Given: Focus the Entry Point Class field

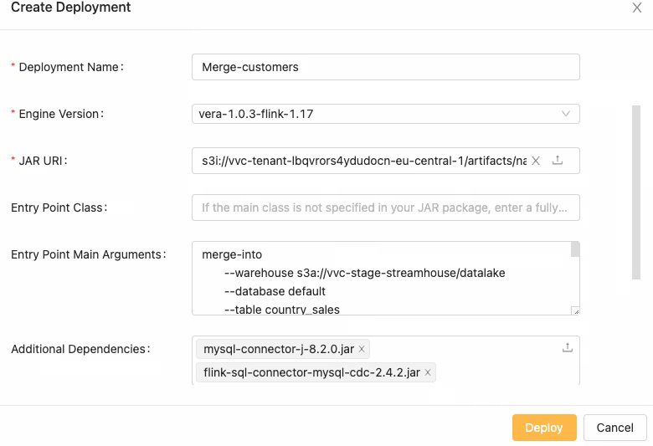Looking at the screenshot, I should [386, 208].
